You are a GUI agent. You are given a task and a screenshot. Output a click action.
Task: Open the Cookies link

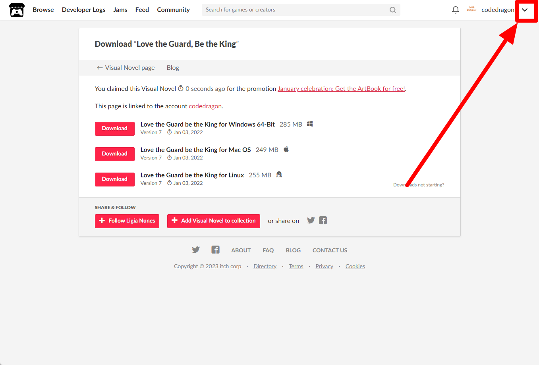click(x=355, y=266)
